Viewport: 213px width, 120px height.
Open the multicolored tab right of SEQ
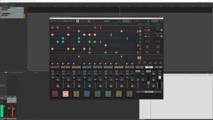tap(158, 67)
